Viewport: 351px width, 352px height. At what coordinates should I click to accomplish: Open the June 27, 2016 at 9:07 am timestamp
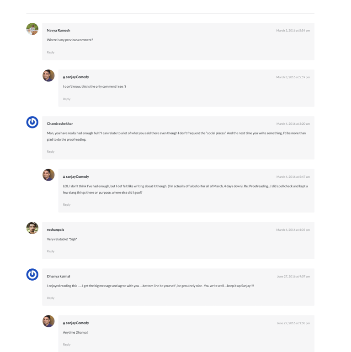[293, 277]
